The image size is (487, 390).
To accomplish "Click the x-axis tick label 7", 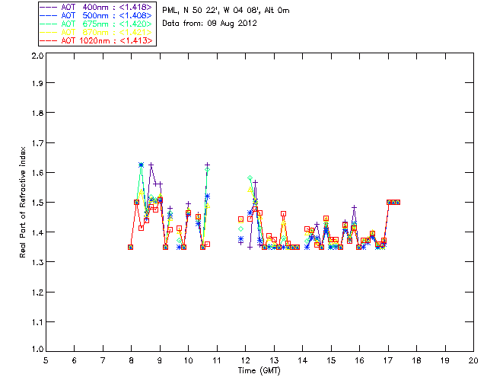I will coord(103,360).
